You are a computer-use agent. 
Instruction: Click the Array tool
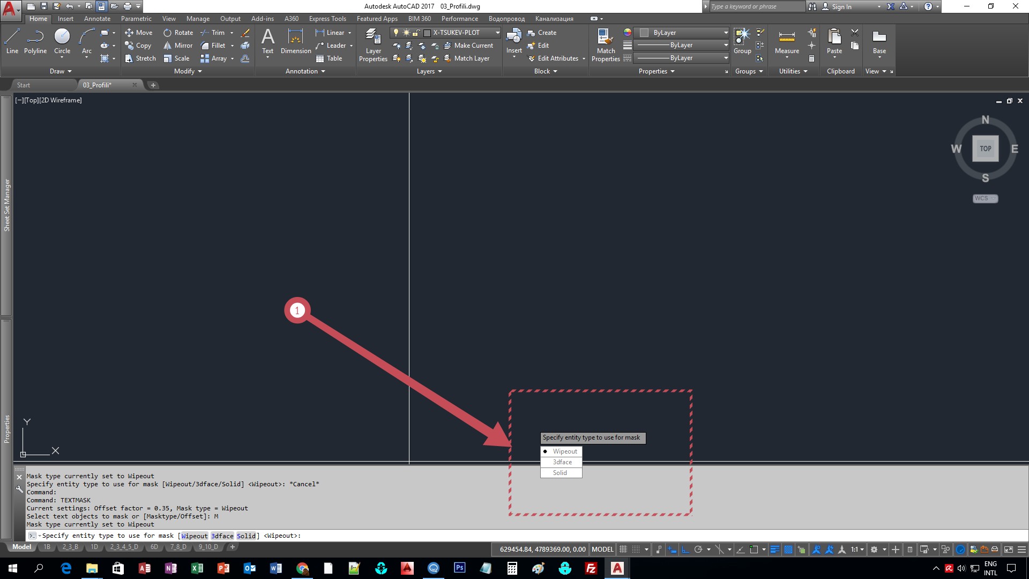coord(214,58)
